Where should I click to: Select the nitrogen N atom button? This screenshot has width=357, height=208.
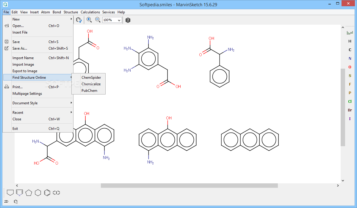[x=350, y=59]
